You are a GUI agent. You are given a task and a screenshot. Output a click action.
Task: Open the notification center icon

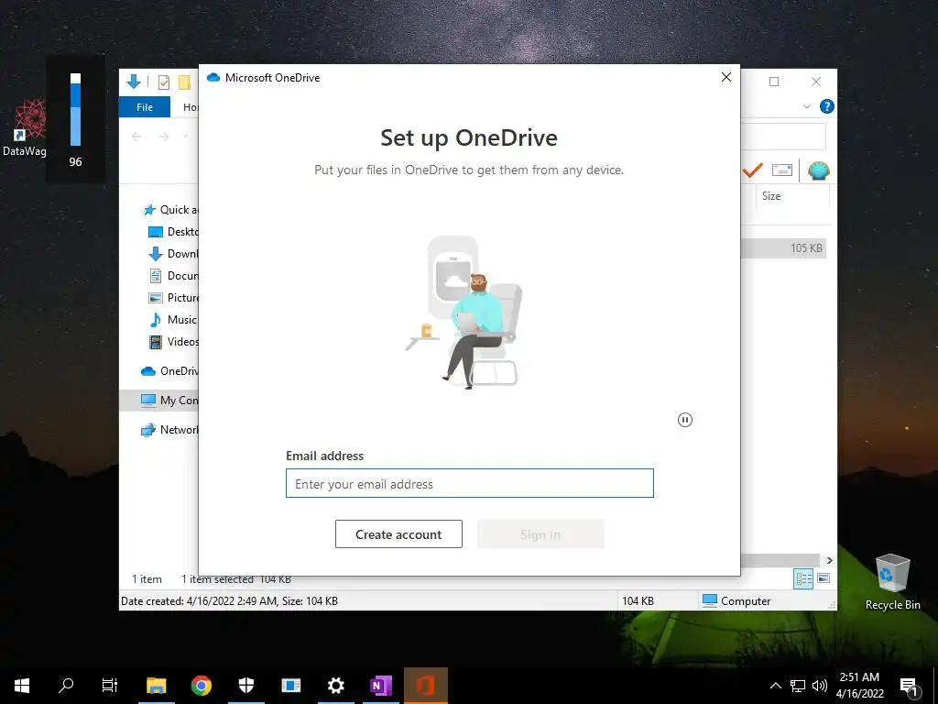[x=910, y=686]
